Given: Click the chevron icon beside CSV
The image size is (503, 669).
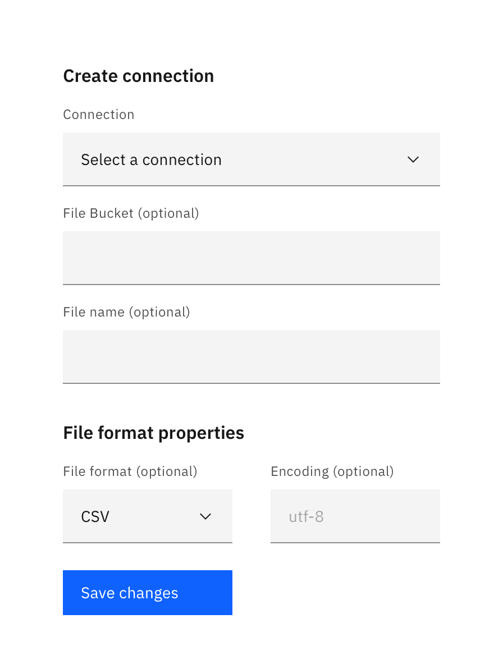Looking at the screenshot, I should point(205,516).
